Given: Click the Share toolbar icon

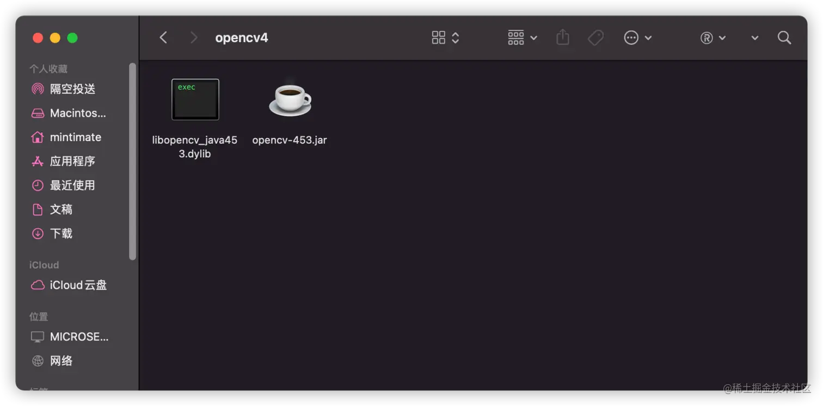Looking at the screenshot, I should [563, 37].
